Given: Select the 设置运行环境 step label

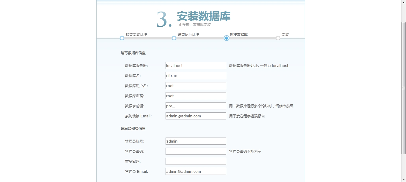Looking at the screenshot, I should tap(188, 35).
